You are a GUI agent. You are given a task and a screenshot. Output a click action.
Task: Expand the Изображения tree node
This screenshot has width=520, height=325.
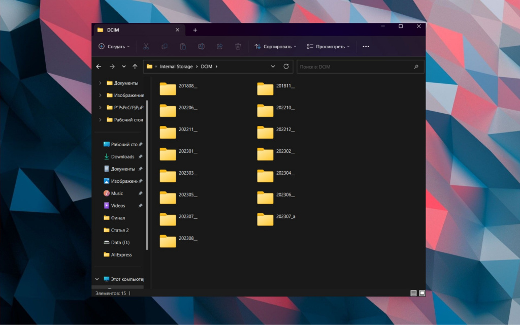[x=100, y=95]
